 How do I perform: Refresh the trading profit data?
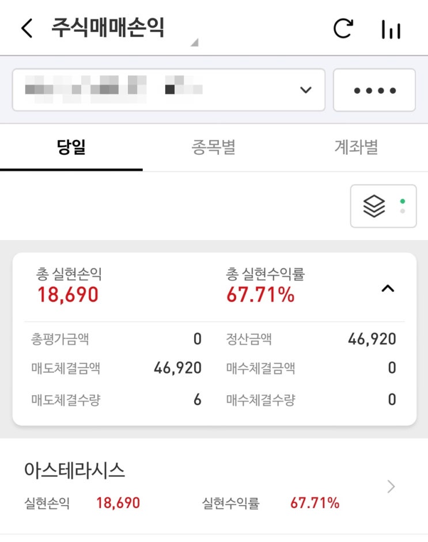point(343,28)
